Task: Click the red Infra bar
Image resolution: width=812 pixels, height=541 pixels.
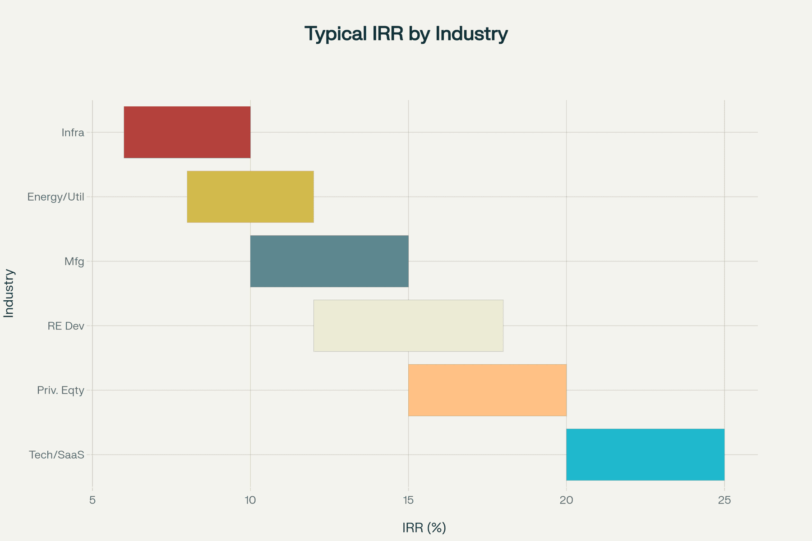Action: pyautogui.click(x=187, y=132)
